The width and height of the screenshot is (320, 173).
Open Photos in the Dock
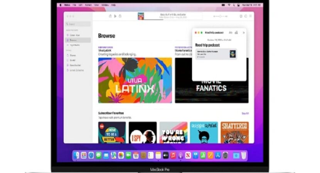pos(121,155)
